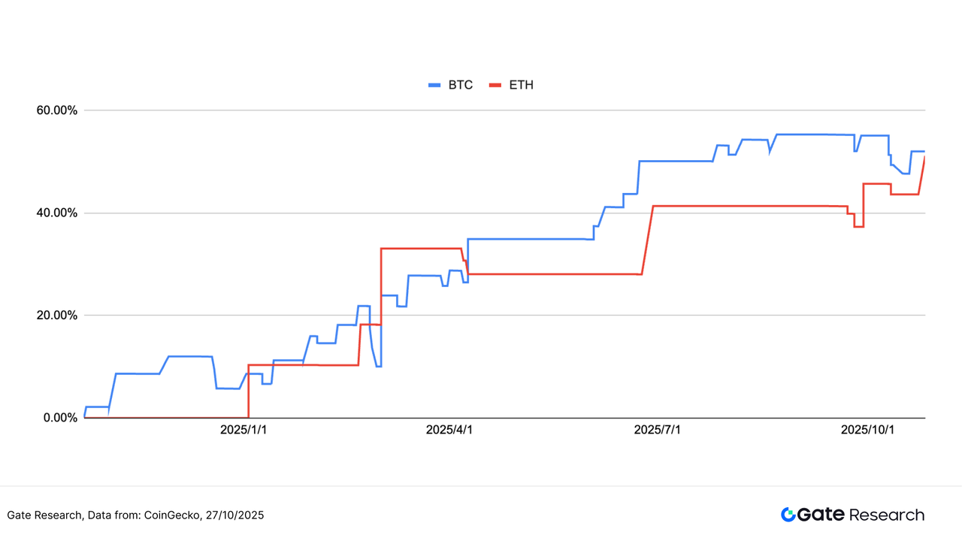Click the flat BTC line plateau near 35%
The image size is (962, 544).
coord(526,239)
